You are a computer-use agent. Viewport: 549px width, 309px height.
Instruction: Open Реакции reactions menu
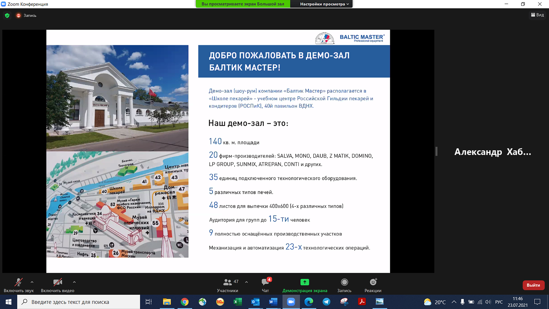coord(373,285)
